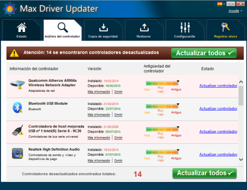Image resolution: width=247 pixels, height=190 pixels.
Task: Open Más información for Bluetooth USB Module
Action: (99, 115)
